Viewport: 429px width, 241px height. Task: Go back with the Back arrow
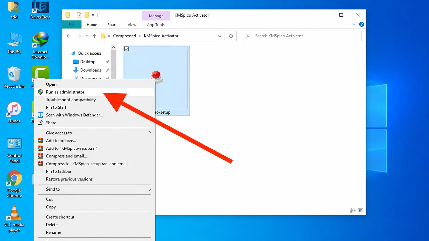[x=68, y=36]
